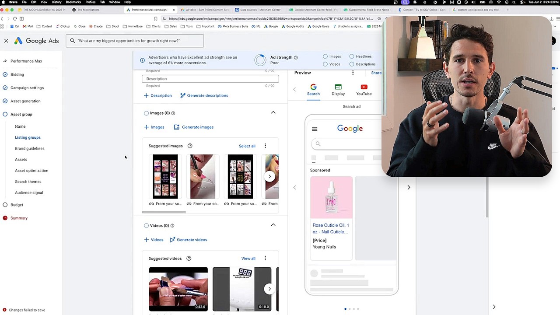Click the browser back arrow
This screenshot has height=315, width=560.
[2, 18]
